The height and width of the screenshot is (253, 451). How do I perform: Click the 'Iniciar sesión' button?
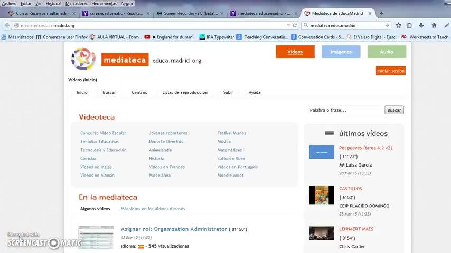pyautogui.click(x=391, y=71)
